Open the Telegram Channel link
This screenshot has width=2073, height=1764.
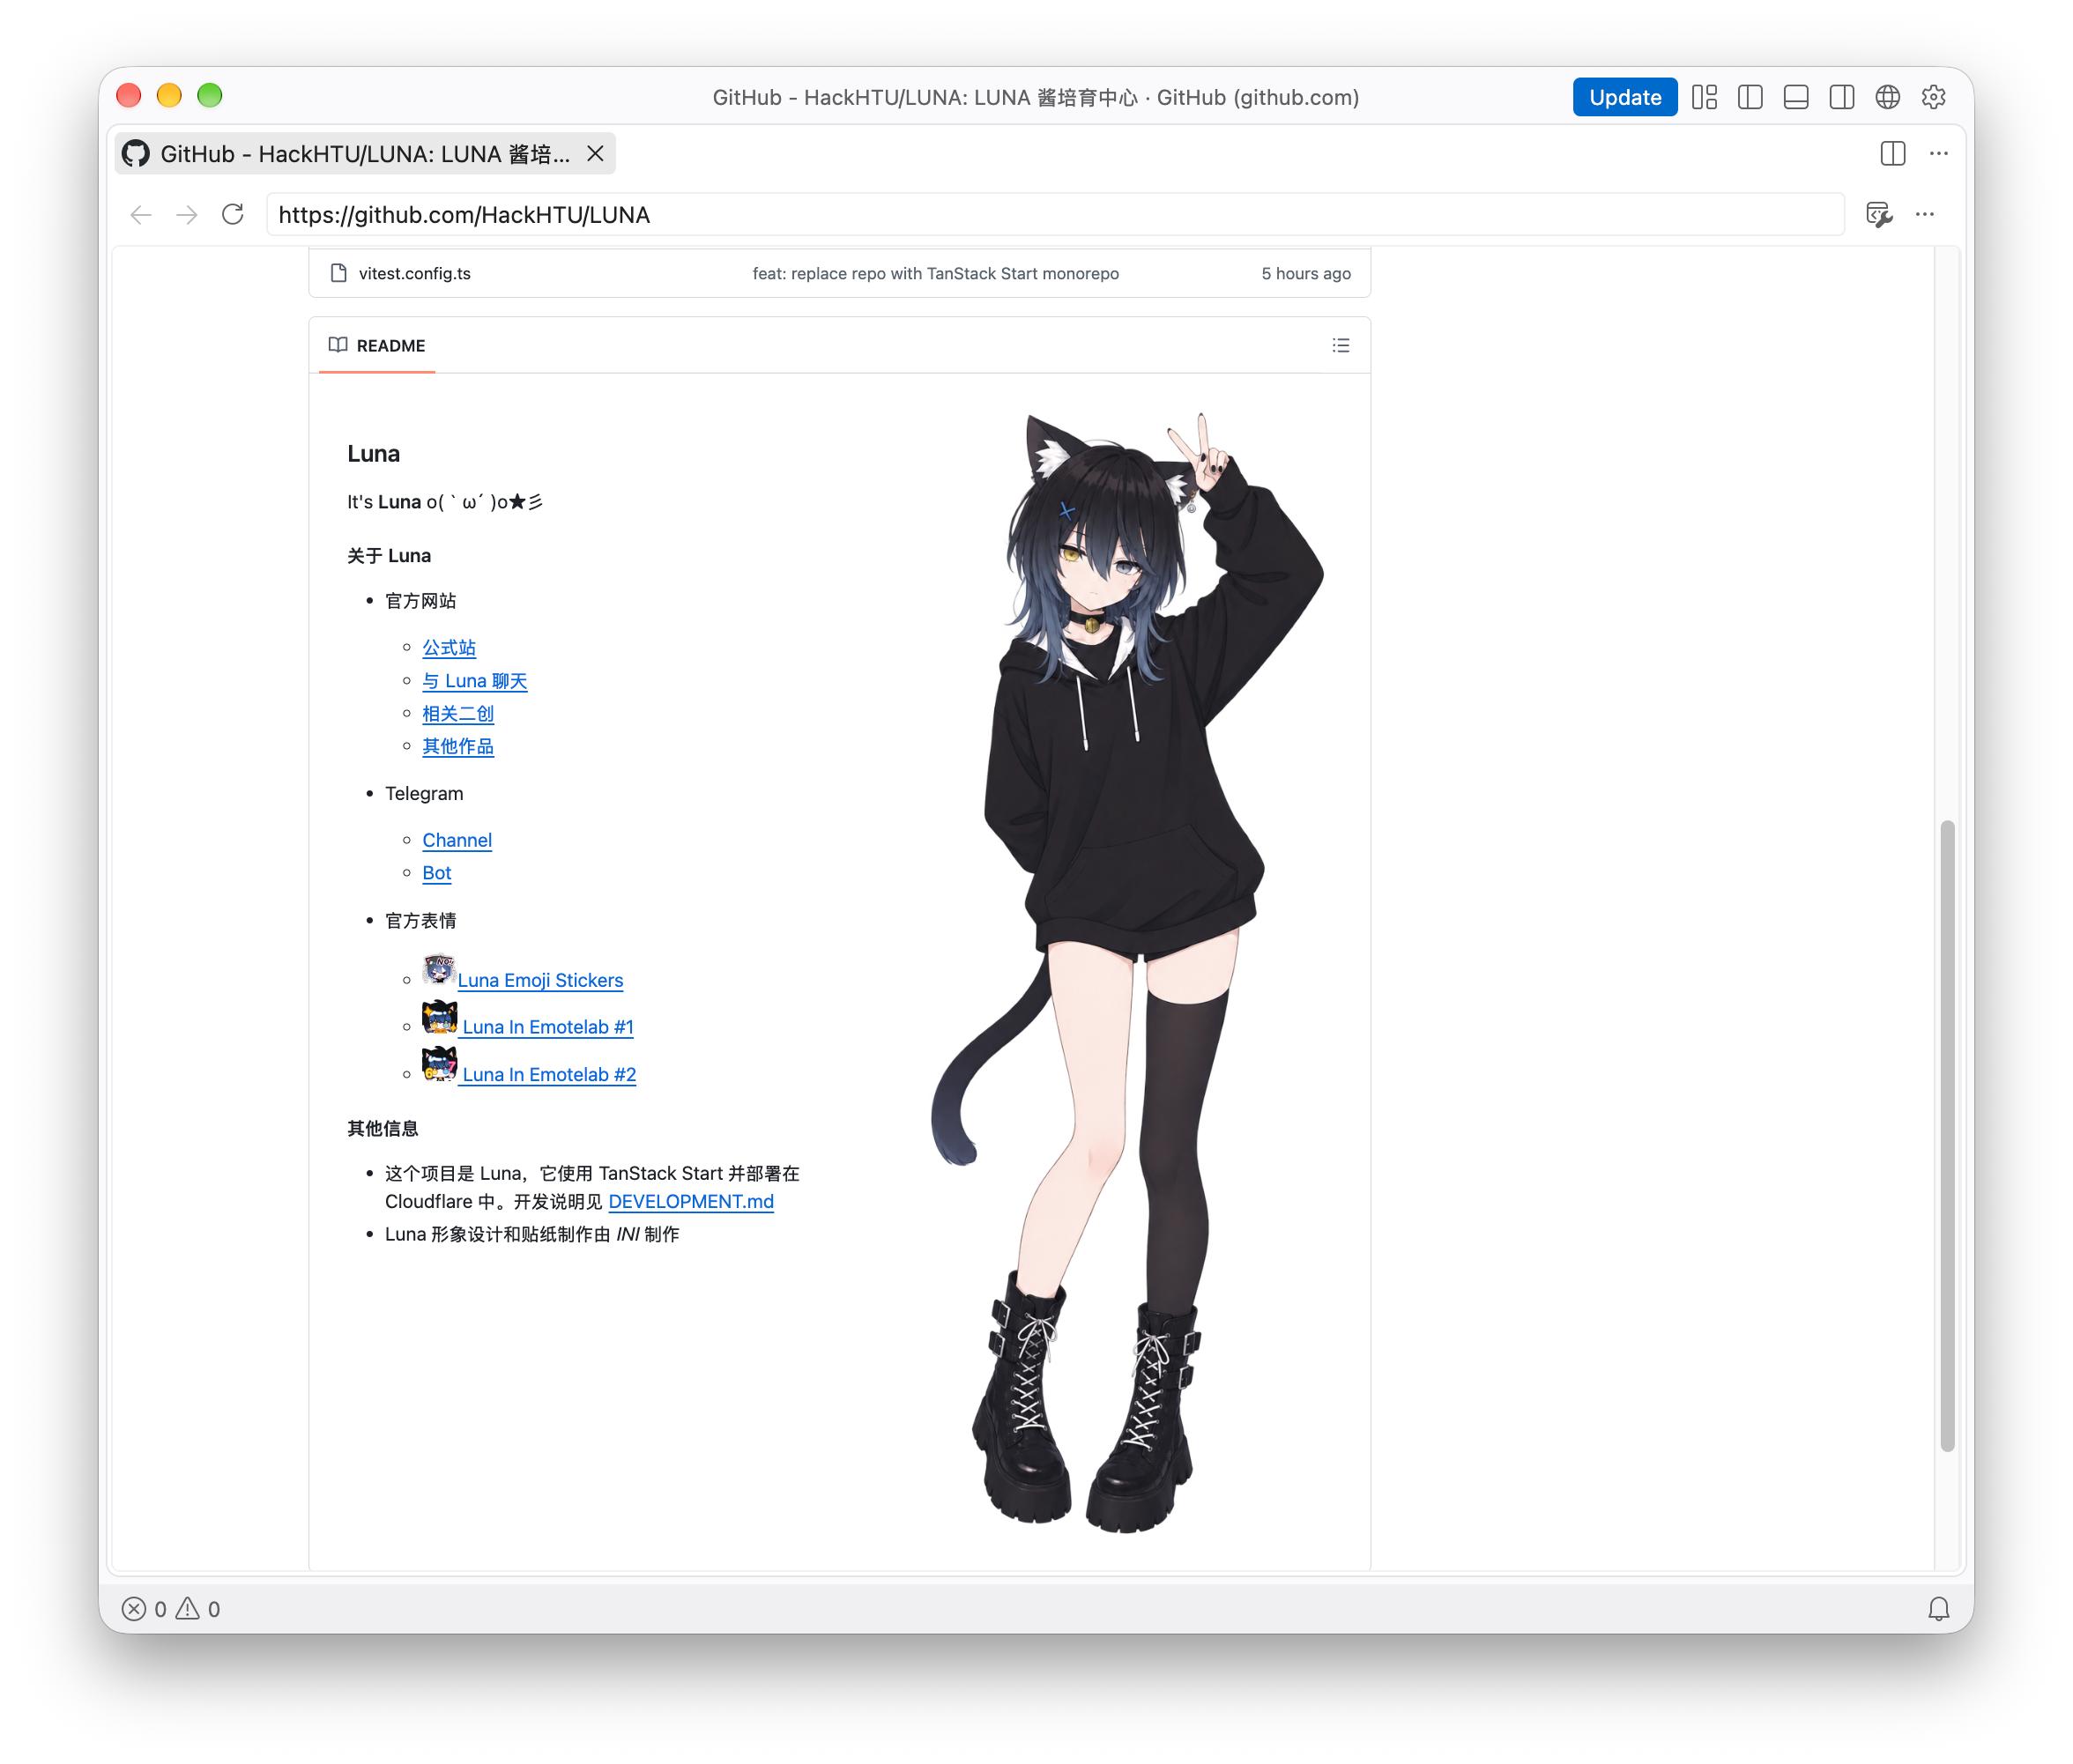pyautogui.click(x=457, y=841)
